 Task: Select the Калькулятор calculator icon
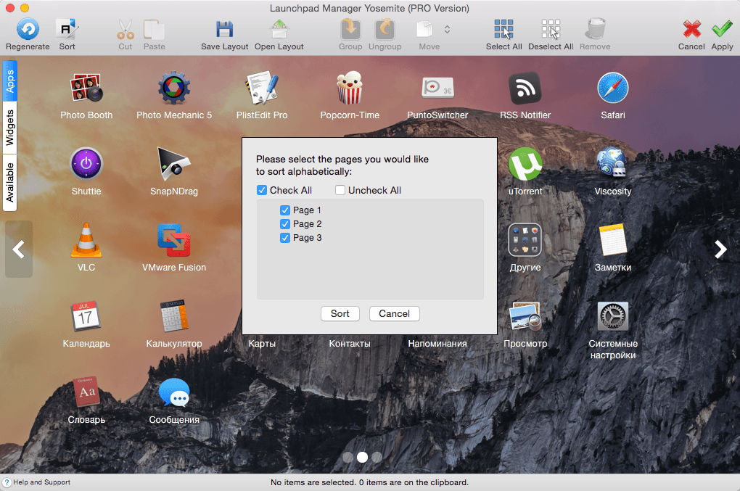(174, 316)
